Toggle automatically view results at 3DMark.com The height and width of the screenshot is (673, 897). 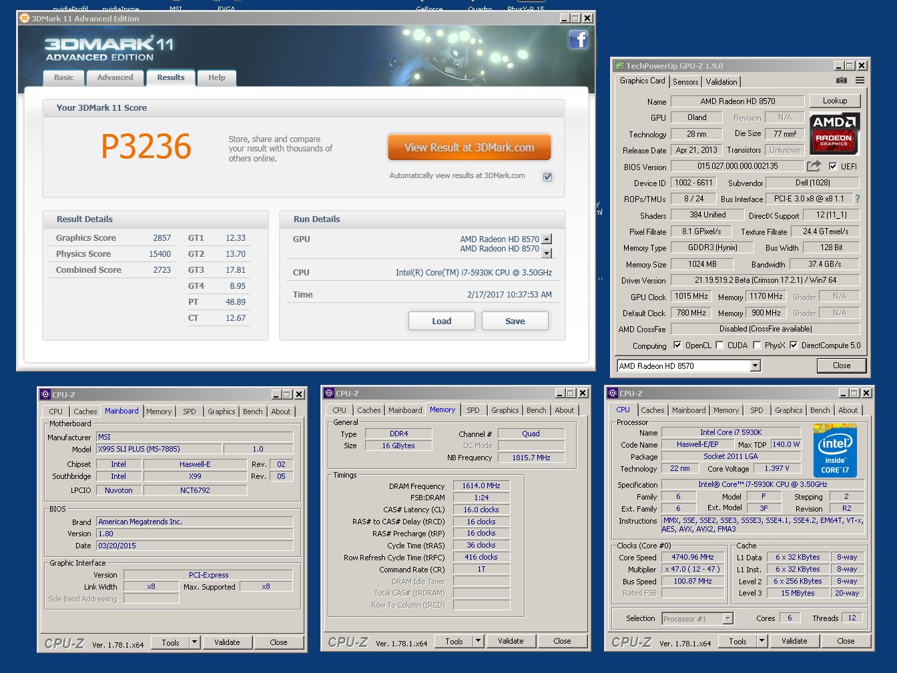pyautogui.click(x=547, y=177)
